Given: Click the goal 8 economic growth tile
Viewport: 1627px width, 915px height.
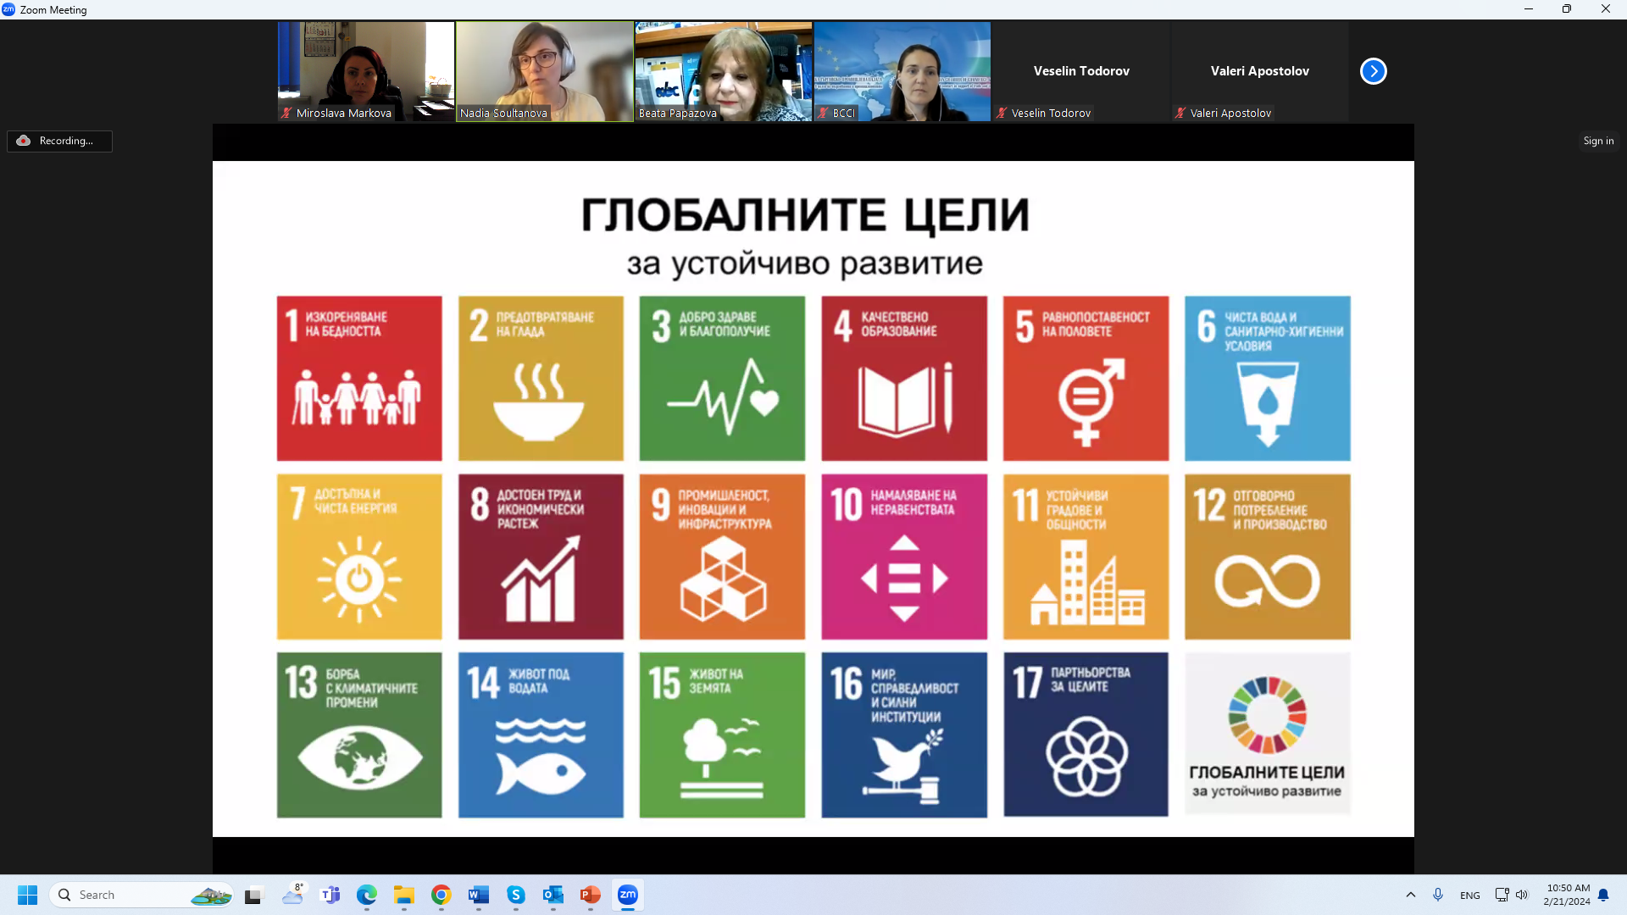Looking at the screenshot, I should click(x=541, y=557).
